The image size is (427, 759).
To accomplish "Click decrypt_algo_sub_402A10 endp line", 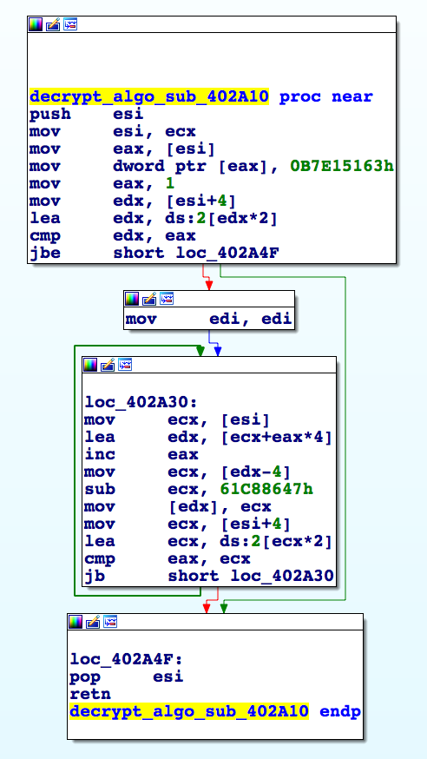I will click(x=215, y=711).
